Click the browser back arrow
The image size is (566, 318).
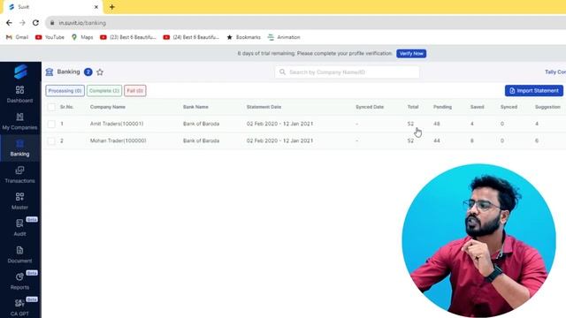click(9, 23)
